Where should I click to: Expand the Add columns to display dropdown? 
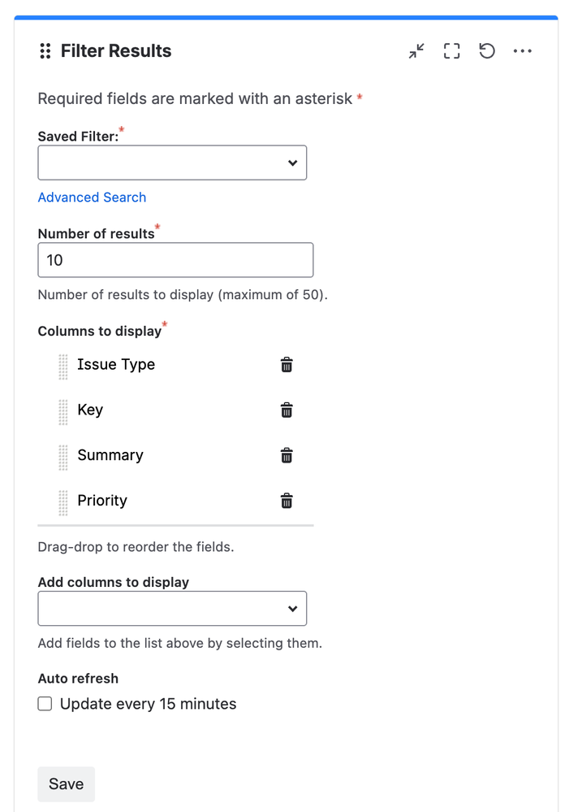tap(172, 609)
